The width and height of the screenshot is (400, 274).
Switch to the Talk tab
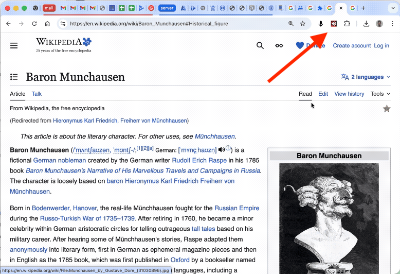[x=37, y=94]
